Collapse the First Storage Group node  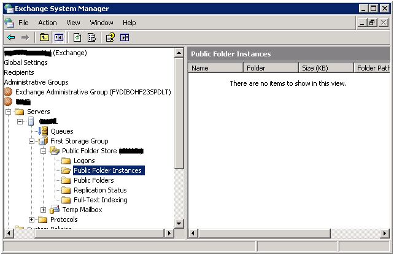click(31, 141)
